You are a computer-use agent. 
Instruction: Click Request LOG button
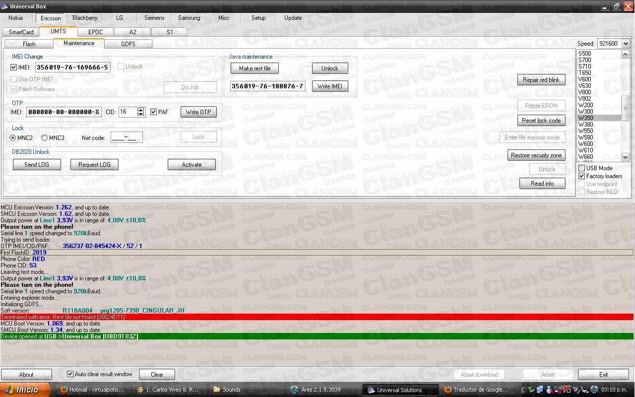tap(94, 164)
